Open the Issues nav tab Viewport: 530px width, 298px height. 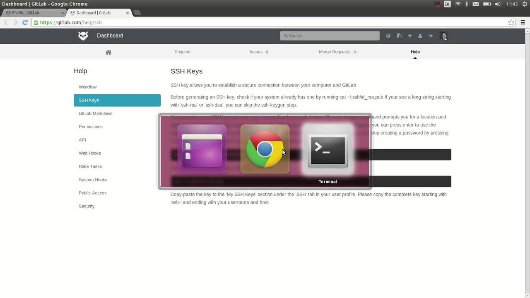click(x=259, y=52)
